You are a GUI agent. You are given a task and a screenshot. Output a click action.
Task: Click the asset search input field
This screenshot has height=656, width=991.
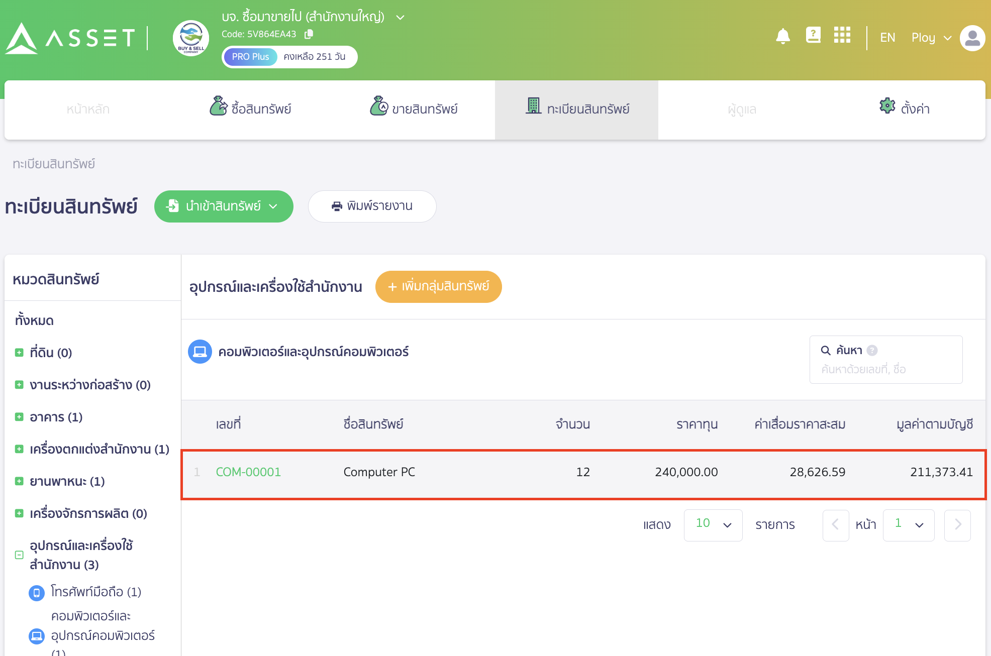885,370
